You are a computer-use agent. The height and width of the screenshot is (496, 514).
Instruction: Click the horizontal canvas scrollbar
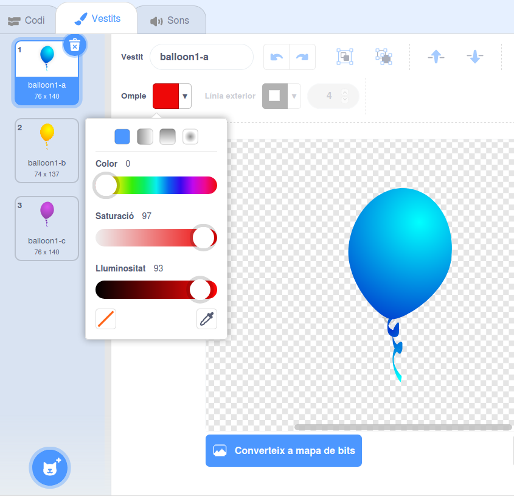point(403,427)
